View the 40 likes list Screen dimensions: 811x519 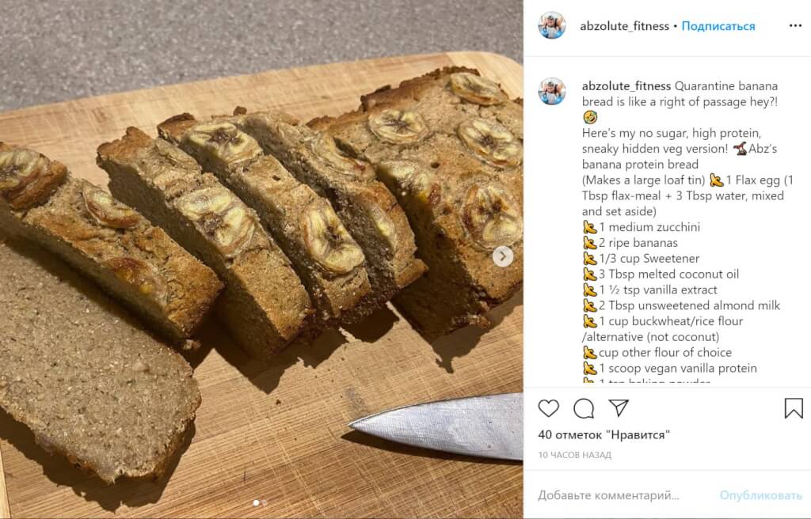point(603,434)
